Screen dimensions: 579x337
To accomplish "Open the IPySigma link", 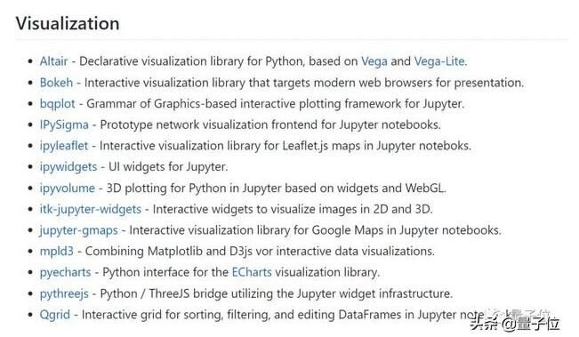I will [64, 124].
